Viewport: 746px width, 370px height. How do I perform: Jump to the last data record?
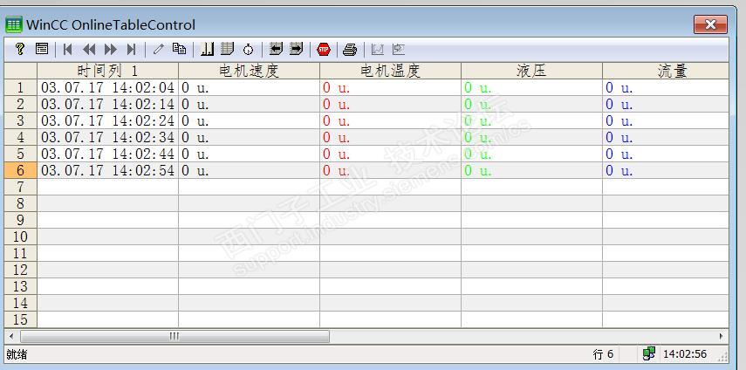coord(131,49)
